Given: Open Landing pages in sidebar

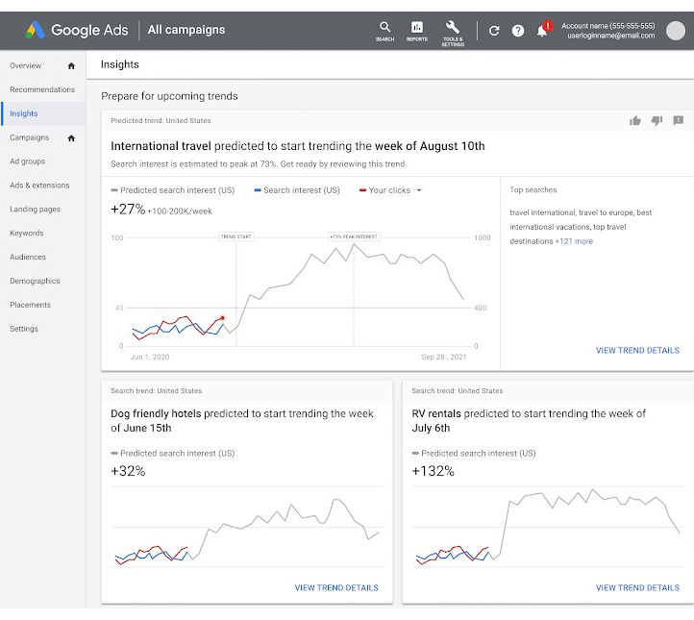Looking at the screenshot, I should [35, 209].
